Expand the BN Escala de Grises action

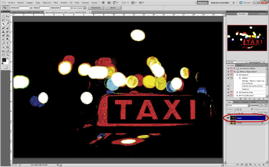237,92
